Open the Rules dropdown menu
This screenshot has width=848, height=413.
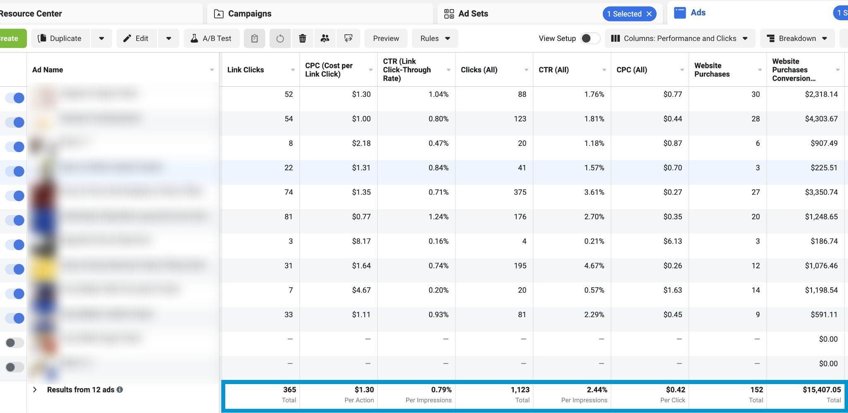(435, 38)
